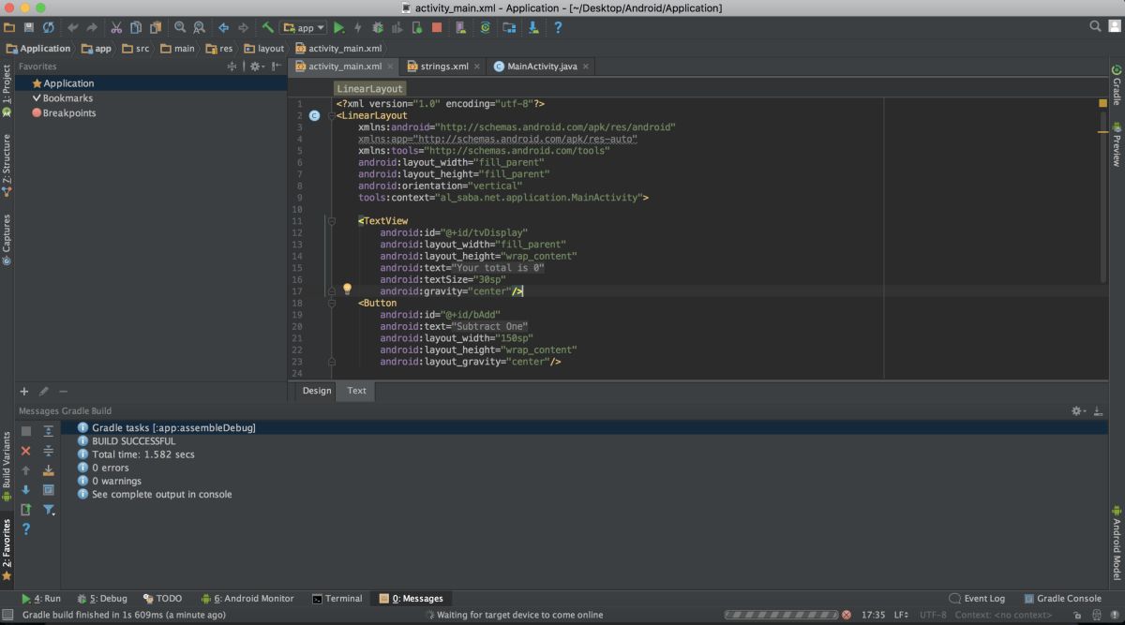Hide the Favorites panel with the collapse icon

click(276, 67)
